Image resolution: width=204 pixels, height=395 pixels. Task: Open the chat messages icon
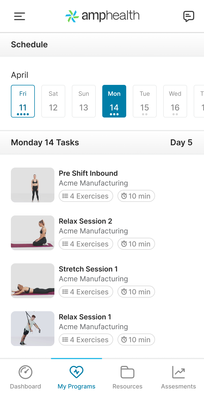coord(189,16)
